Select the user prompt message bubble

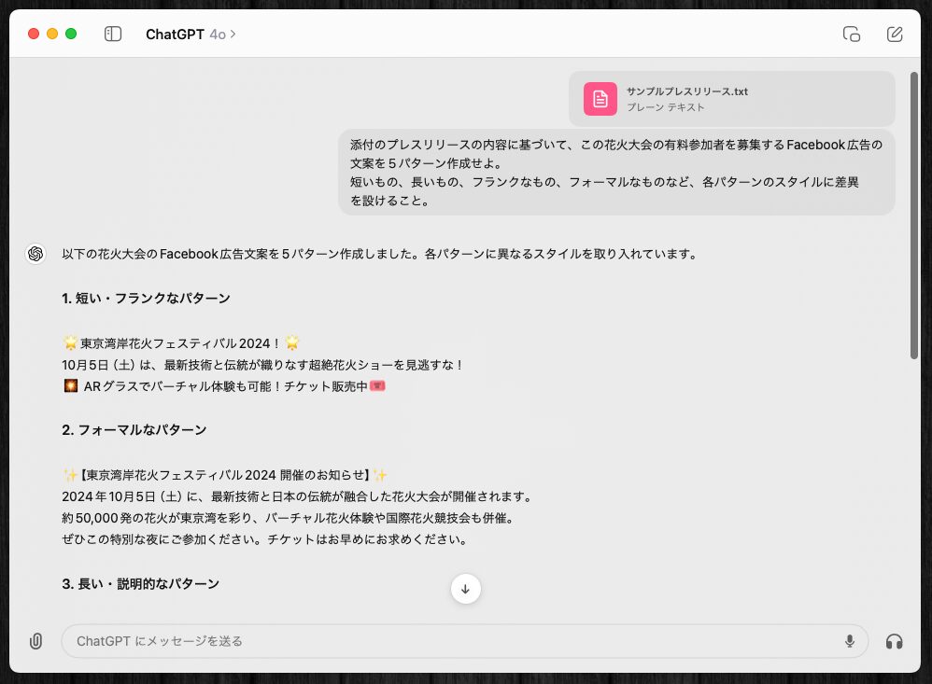616,173
